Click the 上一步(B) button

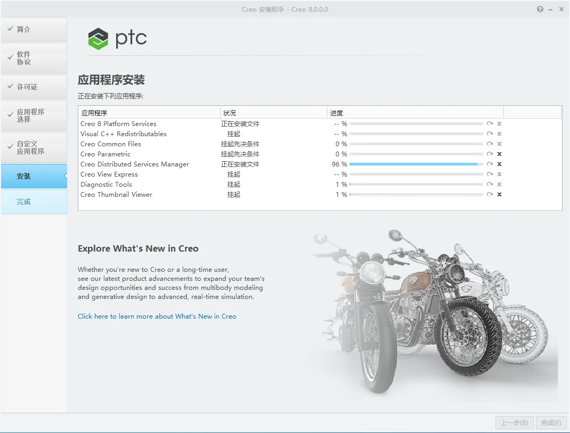[x=515, y=423]
